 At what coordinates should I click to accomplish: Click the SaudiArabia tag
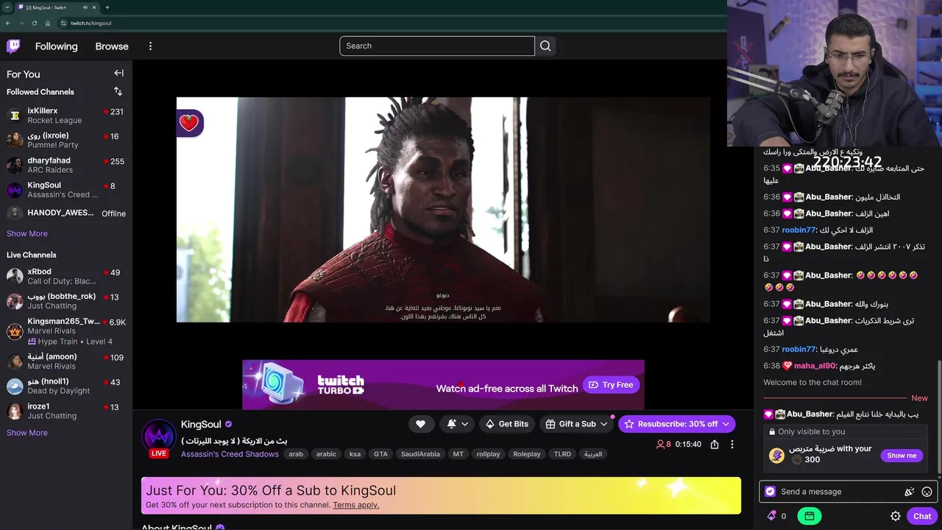(420, 454)
